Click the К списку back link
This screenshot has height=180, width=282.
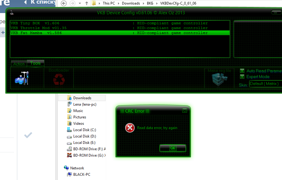[x=40, y=2]
